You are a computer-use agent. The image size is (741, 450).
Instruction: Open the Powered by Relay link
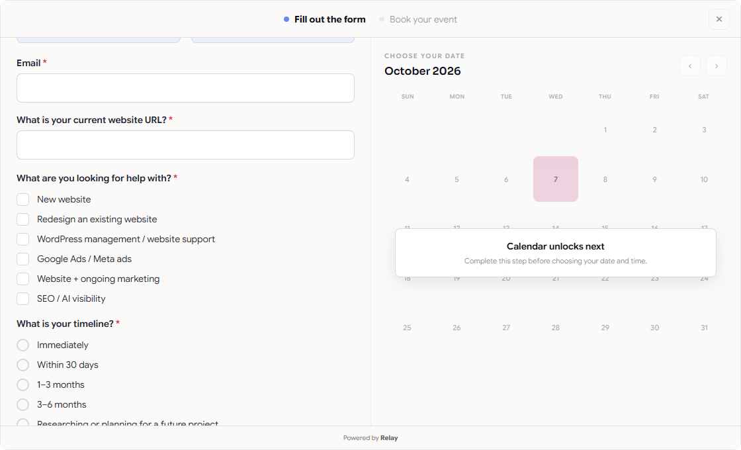tap(370, 437)
